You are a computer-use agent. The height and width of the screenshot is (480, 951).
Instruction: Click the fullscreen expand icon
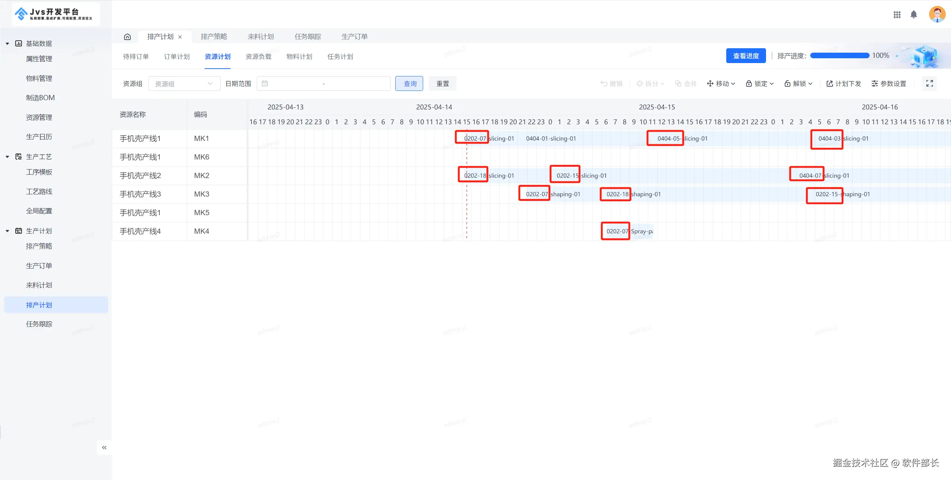tap(929, 83)
